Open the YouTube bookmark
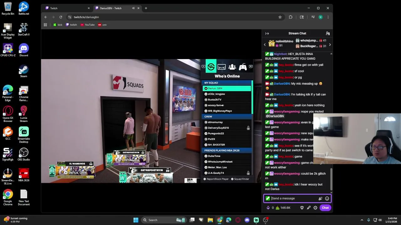This screenshot has width=401, height=225. coord(87,25)
